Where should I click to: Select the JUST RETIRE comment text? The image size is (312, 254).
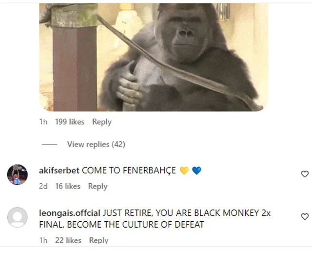(155, 219)
